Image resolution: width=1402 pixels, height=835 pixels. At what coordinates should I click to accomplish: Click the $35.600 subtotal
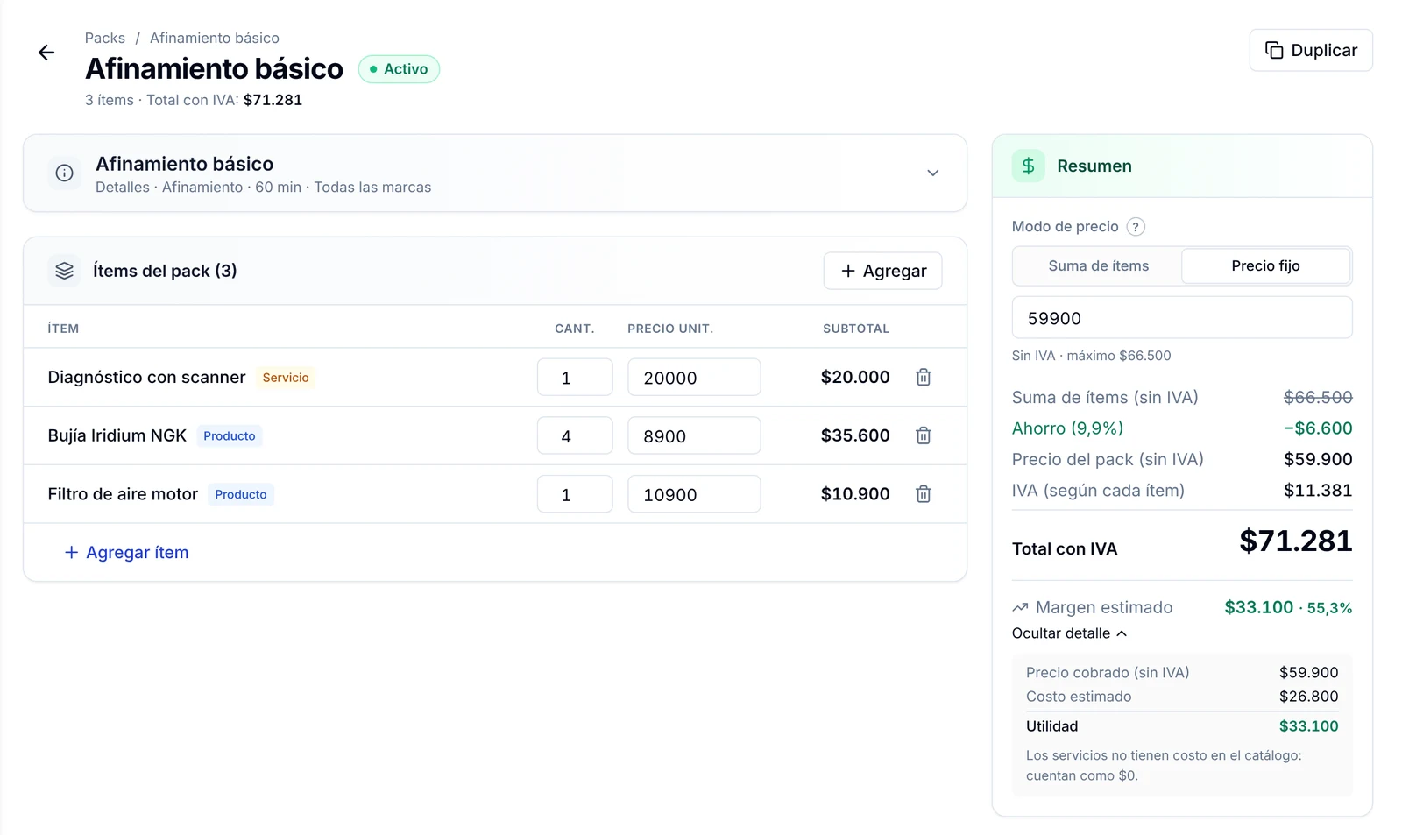855,435
